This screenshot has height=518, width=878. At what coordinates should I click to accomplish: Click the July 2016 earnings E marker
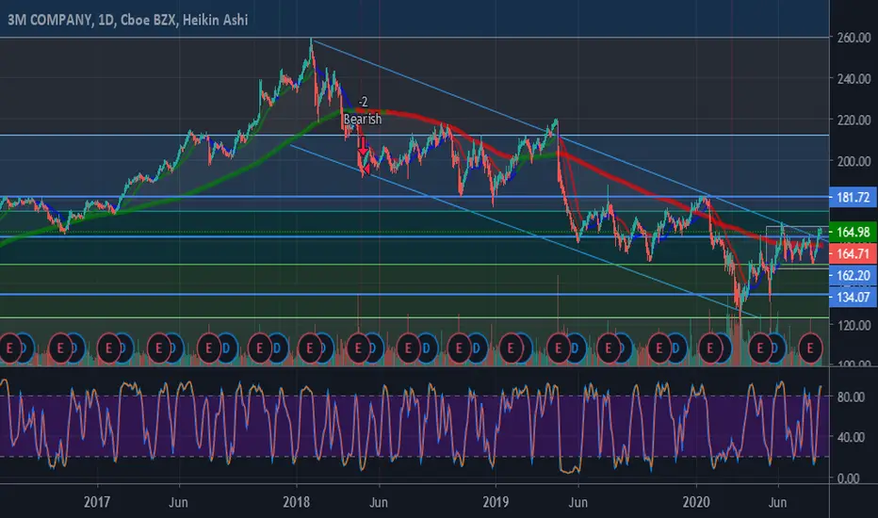point(9,348)
